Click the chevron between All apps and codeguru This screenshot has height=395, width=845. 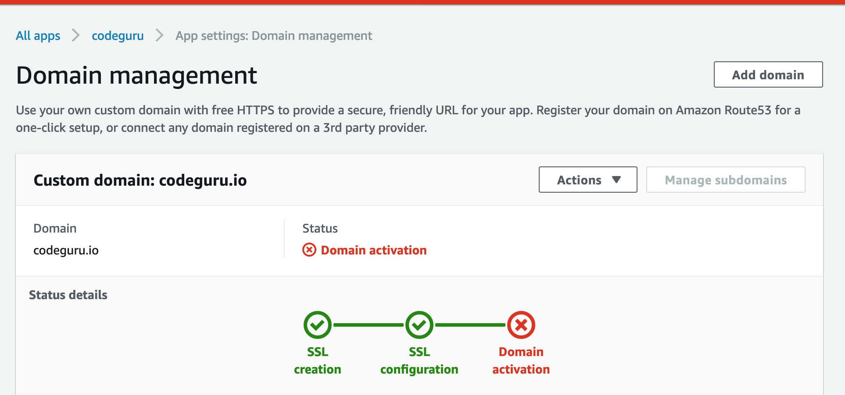click(x=76, y=35)
